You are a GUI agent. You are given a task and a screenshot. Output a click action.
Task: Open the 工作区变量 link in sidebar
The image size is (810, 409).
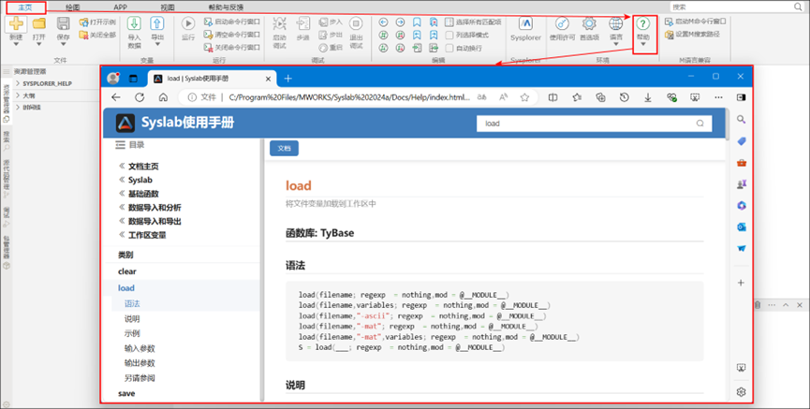[147, 235]
